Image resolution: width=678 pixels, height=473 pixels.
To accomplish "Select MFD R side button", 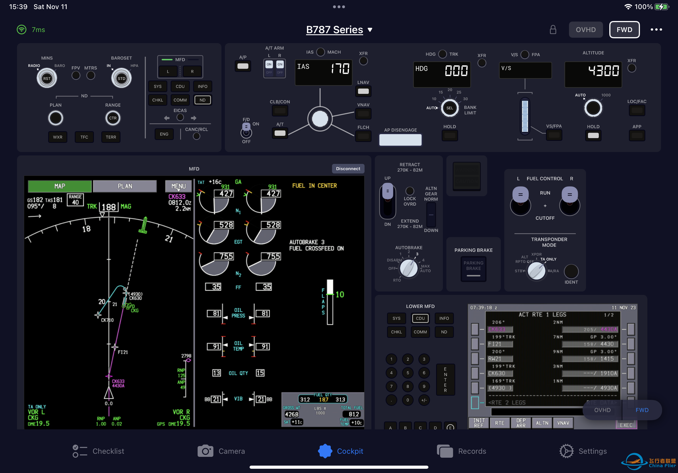I will click(x=192, y=71).
